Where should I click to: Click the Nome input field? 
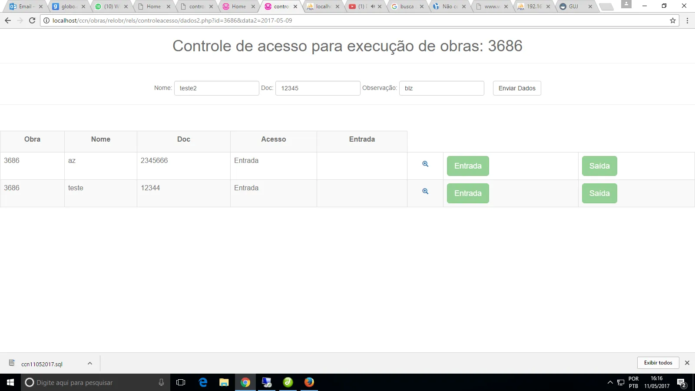pos(216,88)
